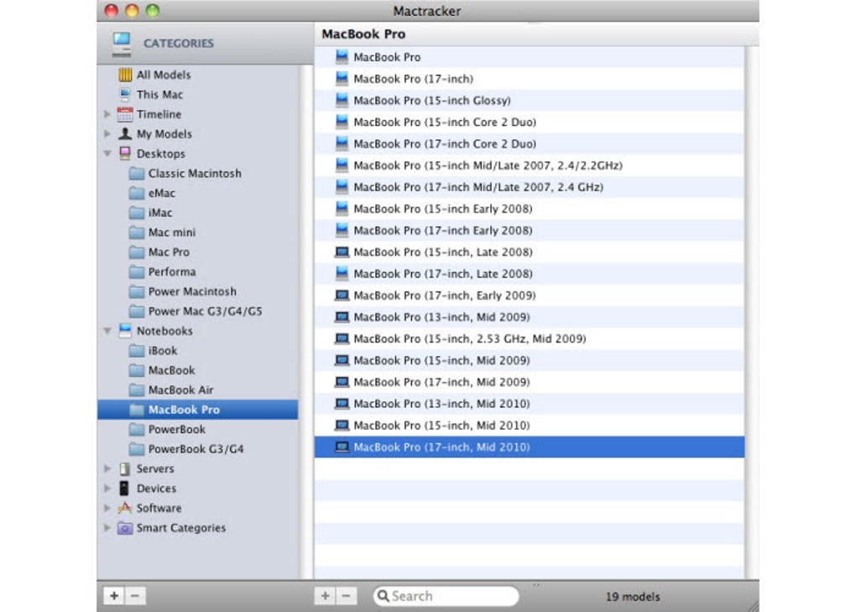Click the Smart Categories gear icon
The height and width of the screenshot is (612, 856).
click(x=124, y=528)
